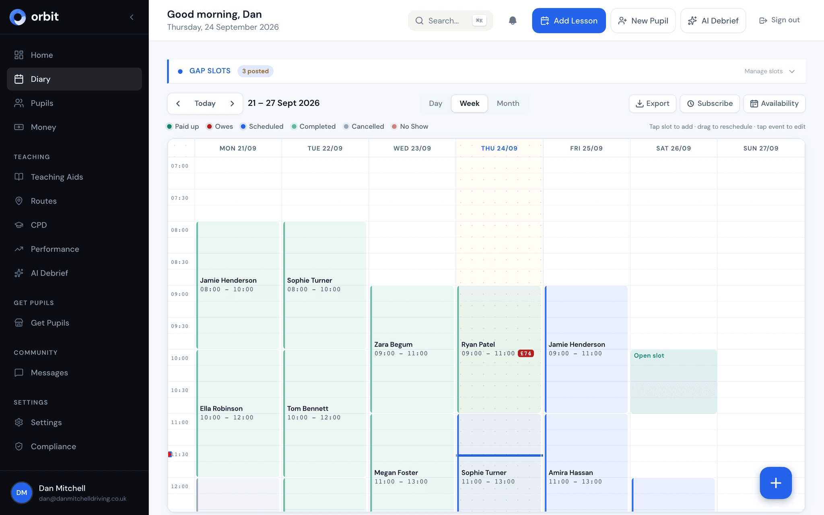The width and height of the screenshot is (824, 515).
Task: Click the floating plus add button
Action: 776,483
